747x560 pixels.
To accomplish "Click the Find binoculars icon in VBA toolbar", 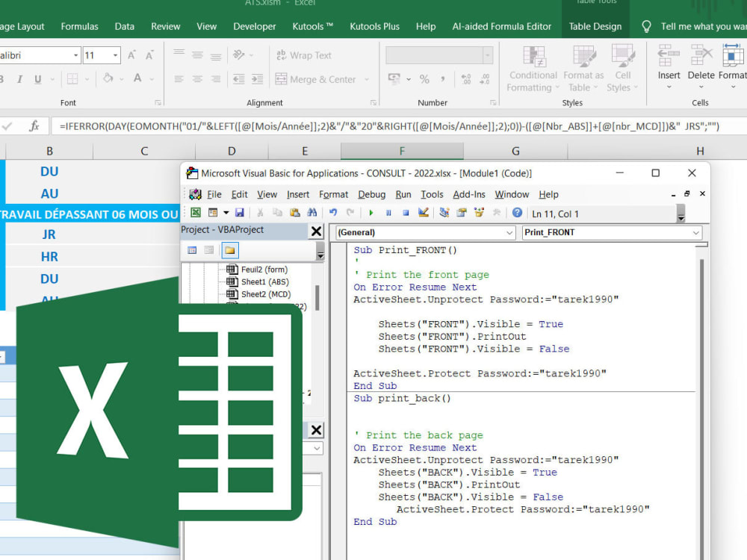I will (311, 214).
